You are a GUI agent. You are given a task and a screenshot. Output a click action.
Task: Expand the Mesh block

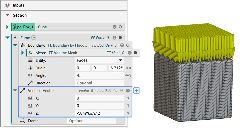22,53
